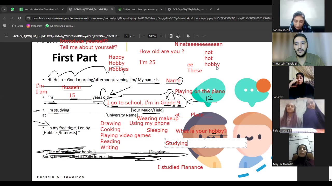Open a new browser tab
The image size is (332, 186).
(x=218, y=9)
